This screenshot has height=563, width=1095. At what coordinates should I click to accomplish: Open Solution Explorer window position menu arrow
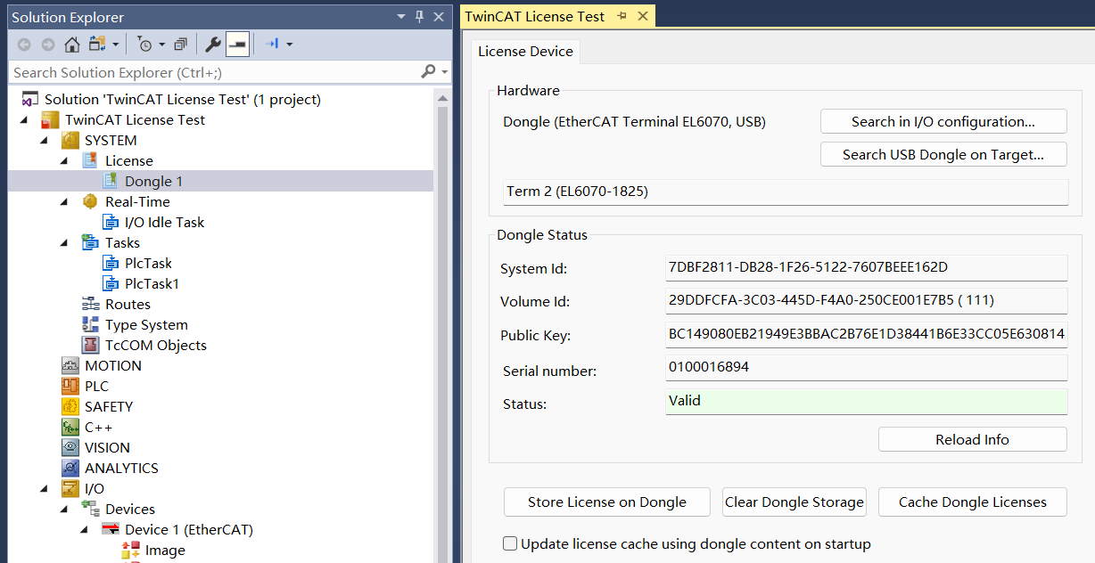(x=403, y=17)
